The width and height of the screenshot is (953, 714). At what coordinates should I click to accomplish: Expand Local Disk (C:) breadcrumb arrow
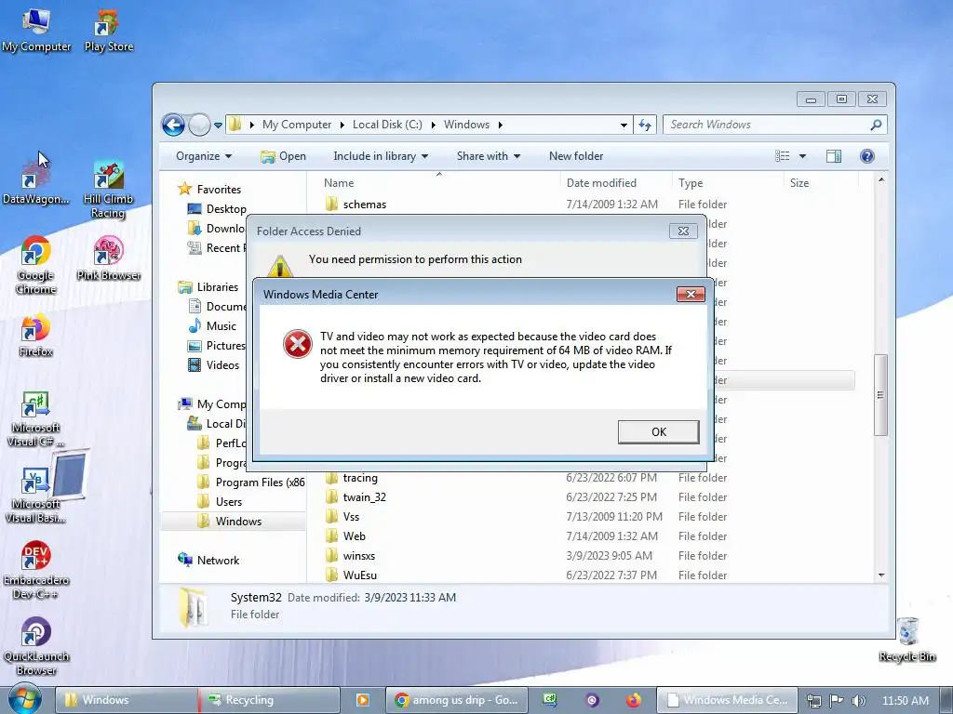coord(434,125)
